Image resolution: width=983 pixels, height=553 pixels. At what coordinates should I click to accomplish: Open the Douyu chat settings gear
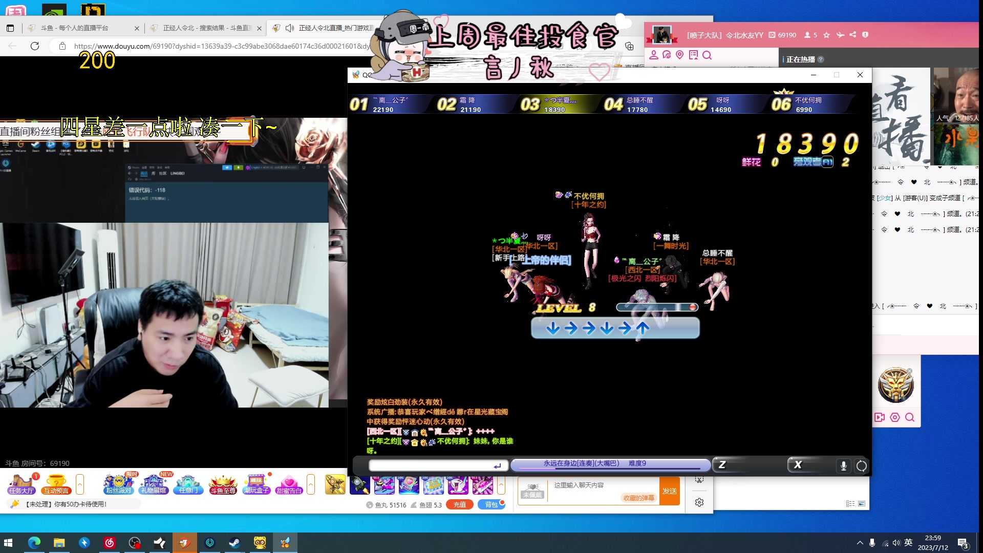pyautogui.click(x=699, y=502)
